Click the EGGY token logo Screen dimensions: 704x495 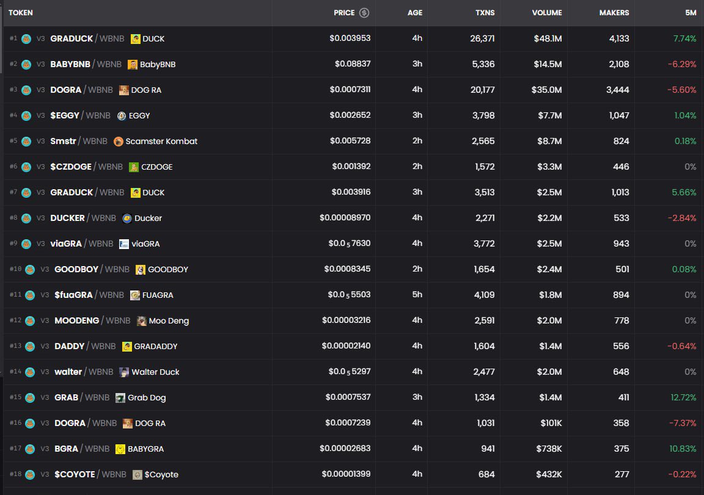[x=122, y=115]
